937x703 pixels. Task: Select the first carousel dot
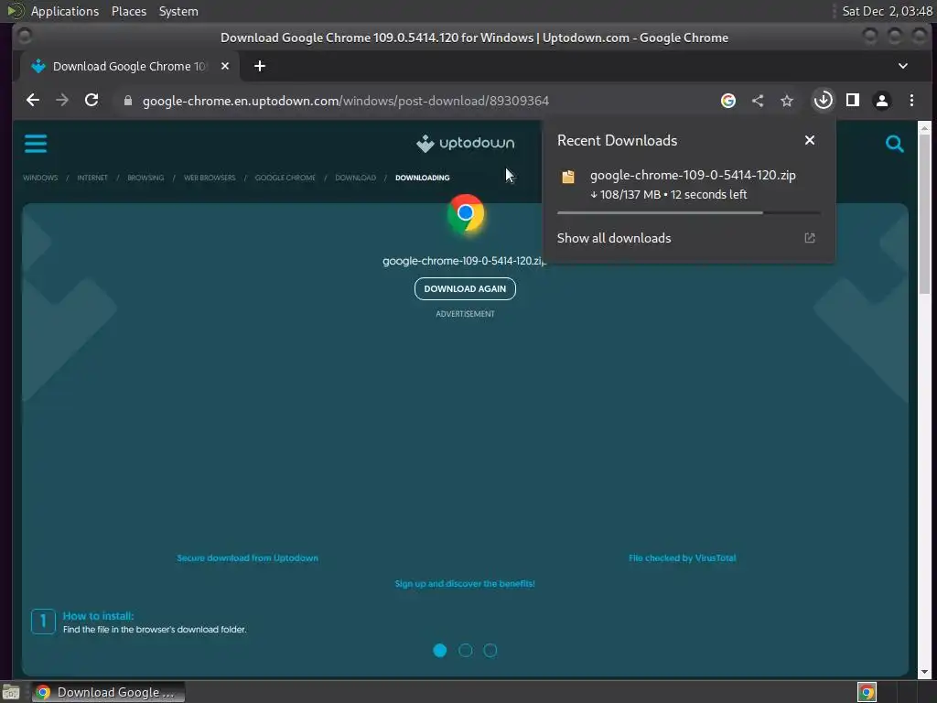tap(439, 651)
